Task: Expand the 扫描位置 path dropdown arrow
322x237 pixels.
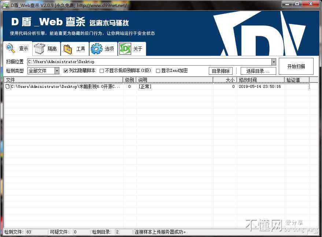Action: (274, 62)
